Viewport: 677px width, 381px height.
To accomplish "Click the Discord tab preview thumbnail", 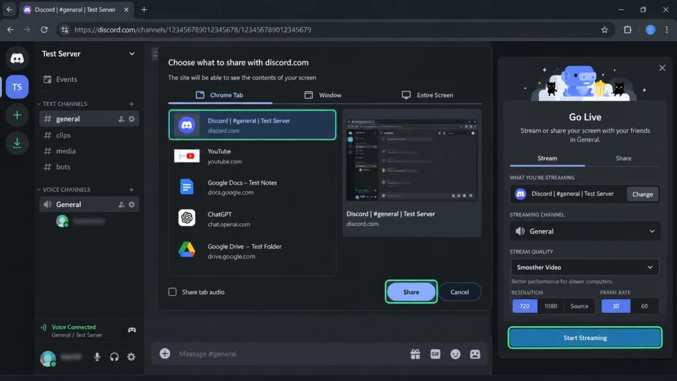I will [x=412, y=160].
